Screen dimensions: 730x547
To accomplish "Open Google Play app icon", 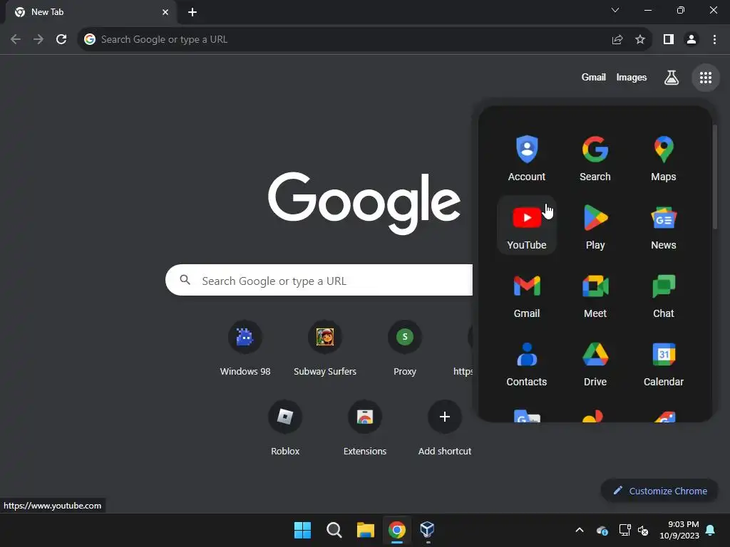I will point(595,226).
